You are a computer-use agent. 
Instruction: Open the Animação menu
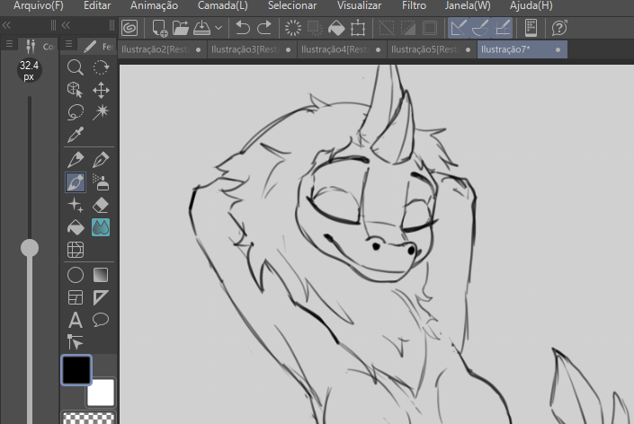pyautogui.click(x=154, y=5)
